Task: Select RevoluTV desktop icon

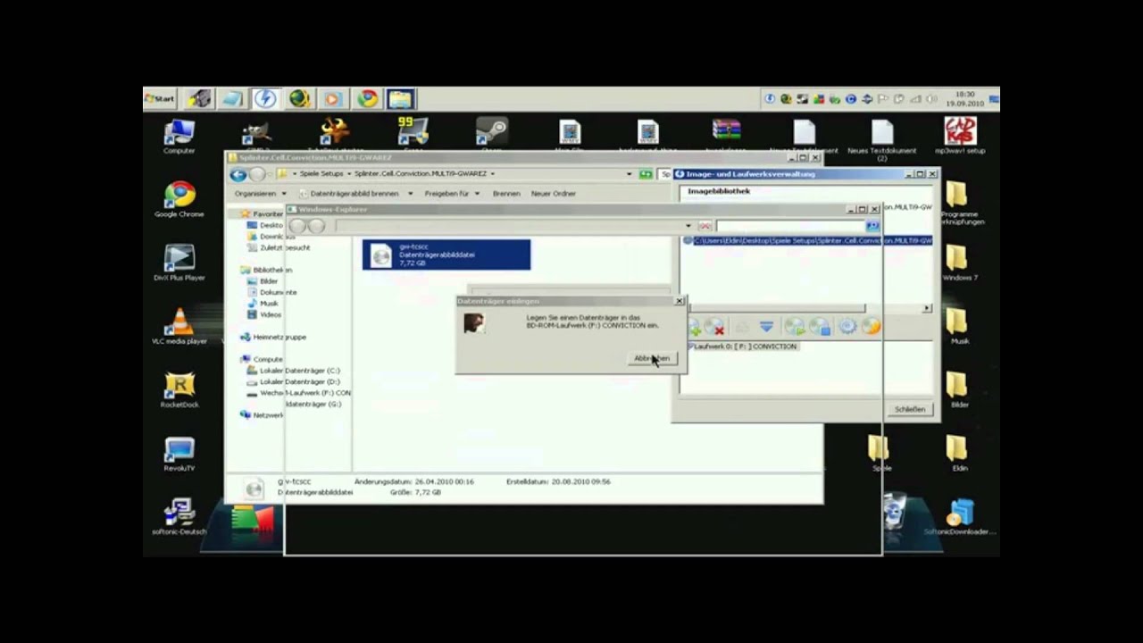Action: (179, 453)
